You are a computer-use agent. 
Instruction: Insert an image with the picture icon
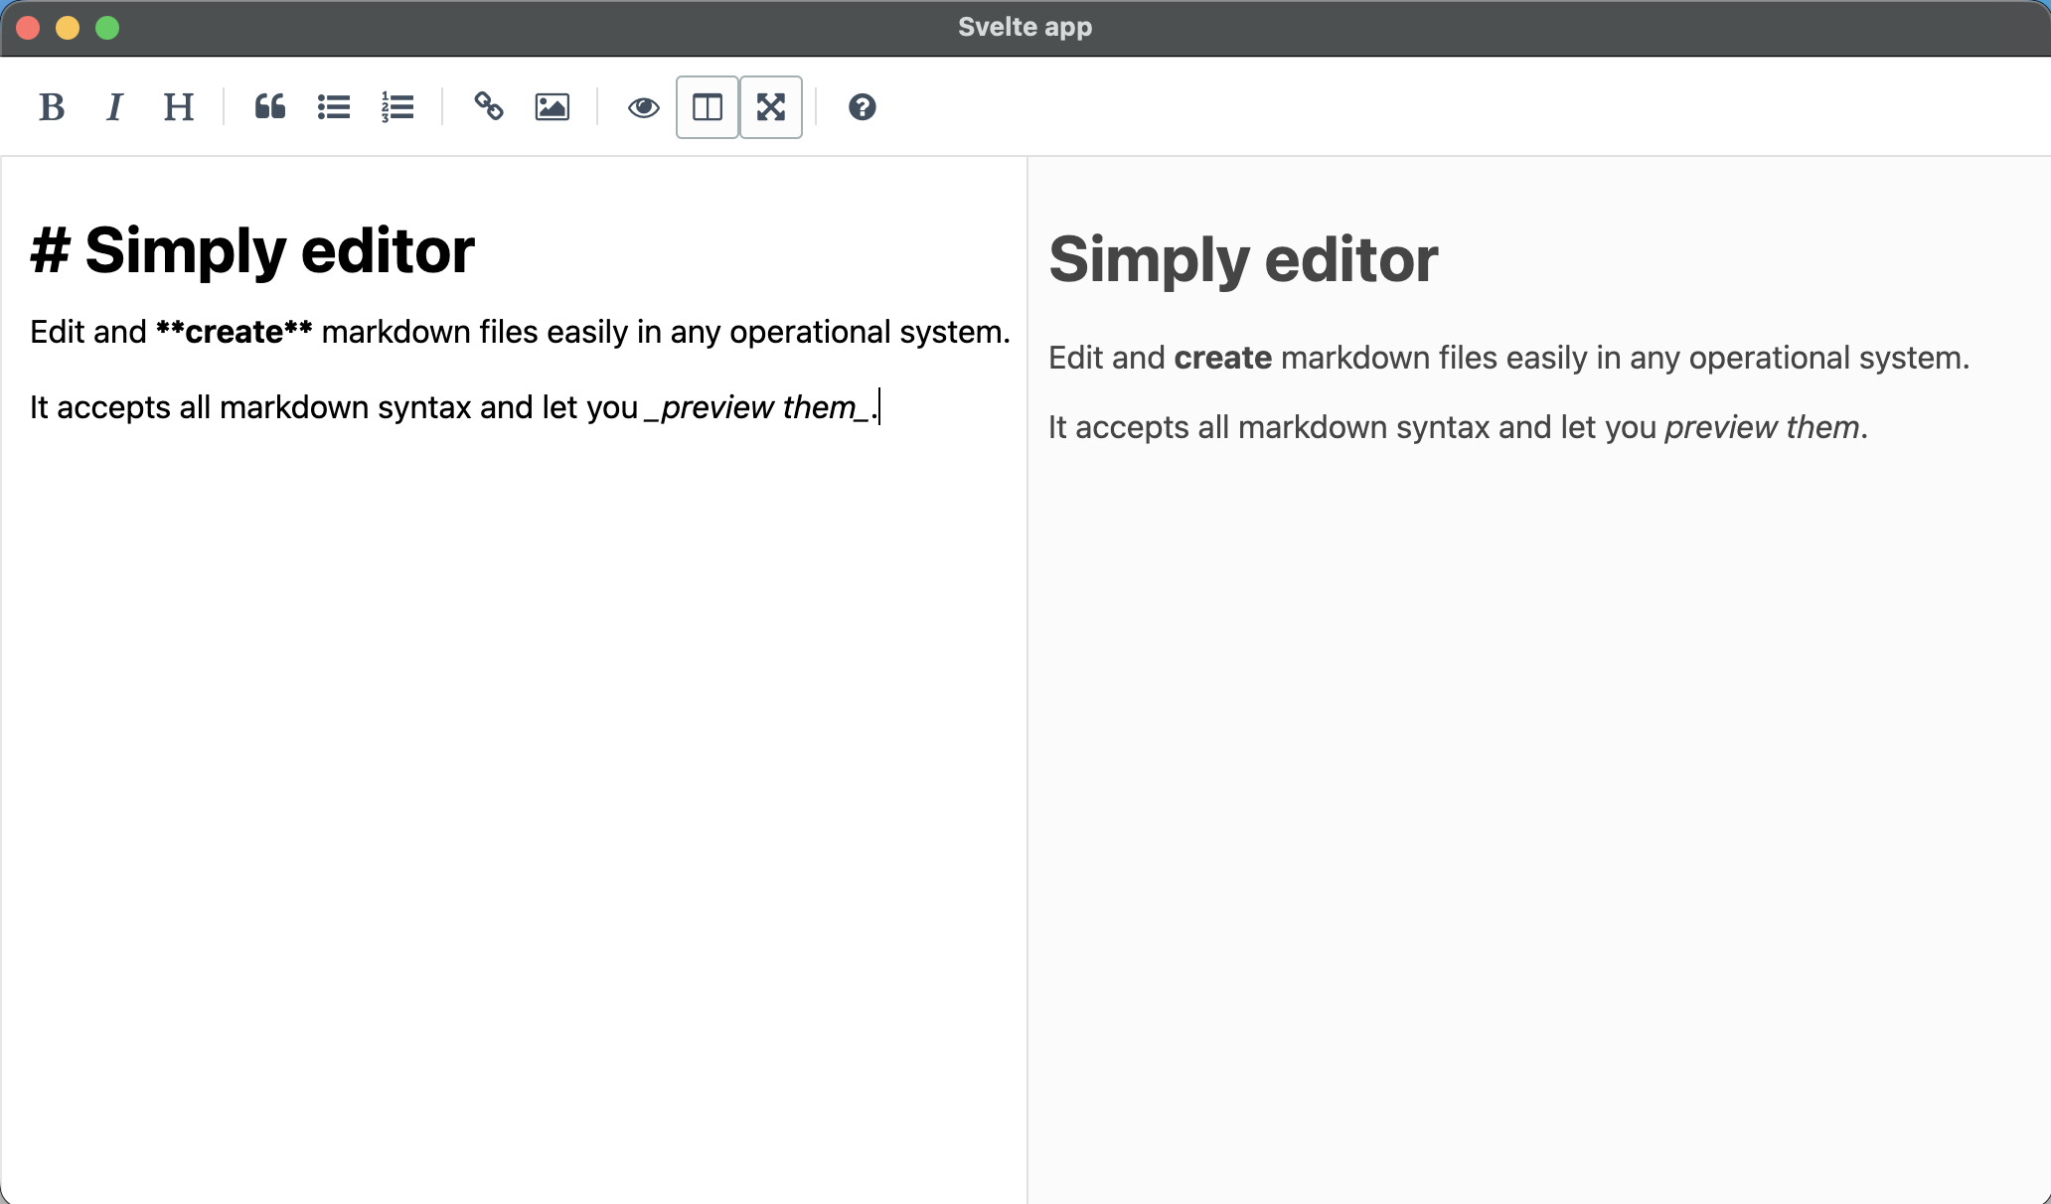[x=552, y=107]
